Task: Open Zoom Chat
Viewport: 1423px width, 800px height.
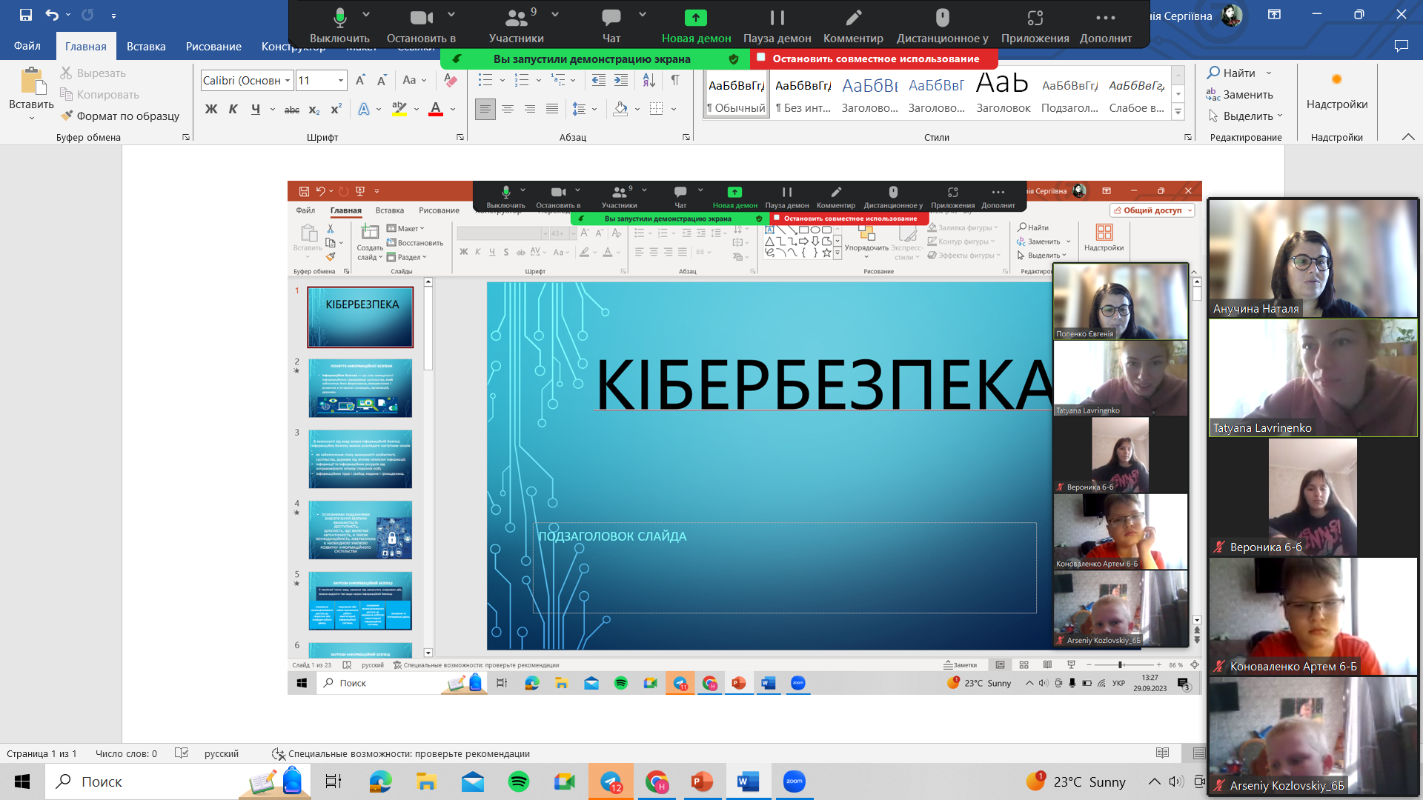Action: coord(611,26)
